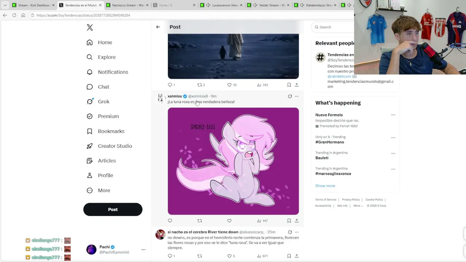Image resolution: width=466 pixels, height=262 pixels.
Task: Open Pachi account switcher menu
Action: tap(116, 249)
